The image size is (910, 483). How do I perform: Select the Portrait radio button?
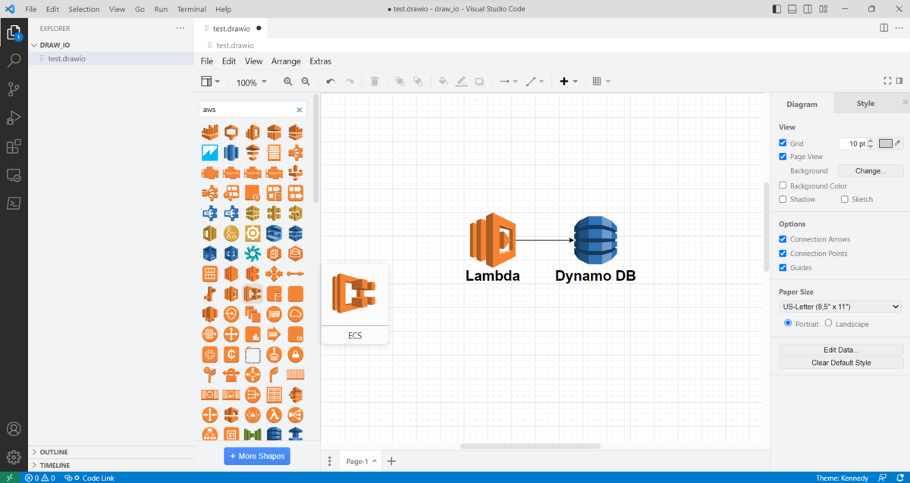tap(788, 323)
